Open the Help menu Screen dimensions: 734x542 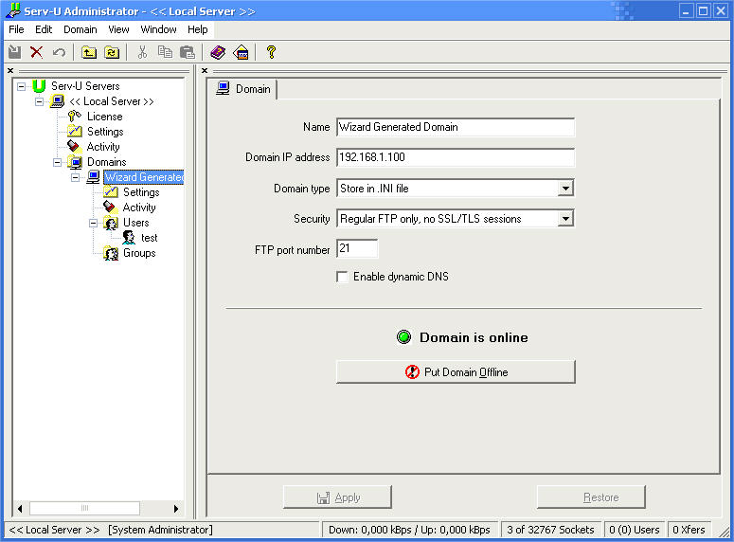pyautogui.click(x=198, y=29)
